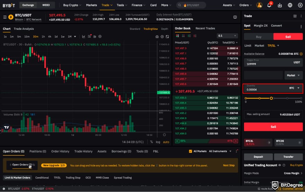This screenshot has height=192, width=305.
Task: Switch order side to Sell toggle
Action: coord(288,37)
